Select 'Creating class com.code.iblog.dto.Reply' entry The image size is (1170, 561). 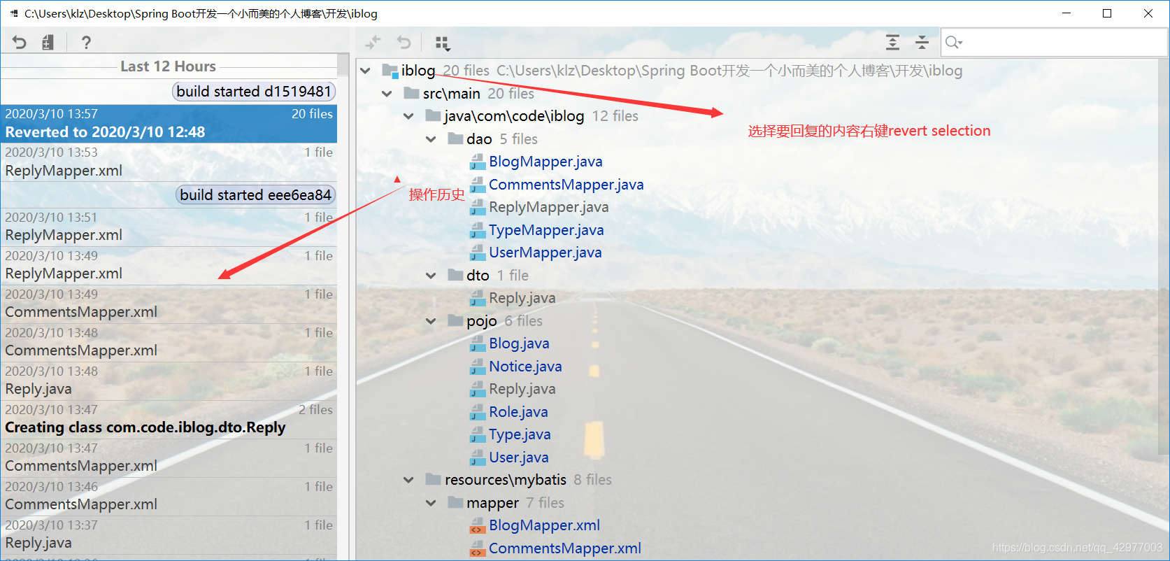tap(169, 420)
